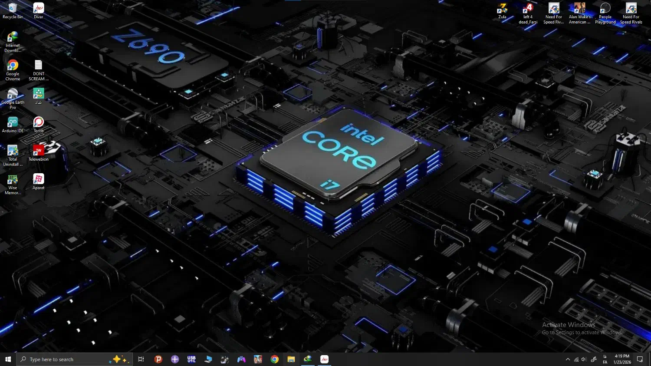Screen dimensions: 651x366
Task: Select the Aparat desktop shortcut
Action: 39,180
